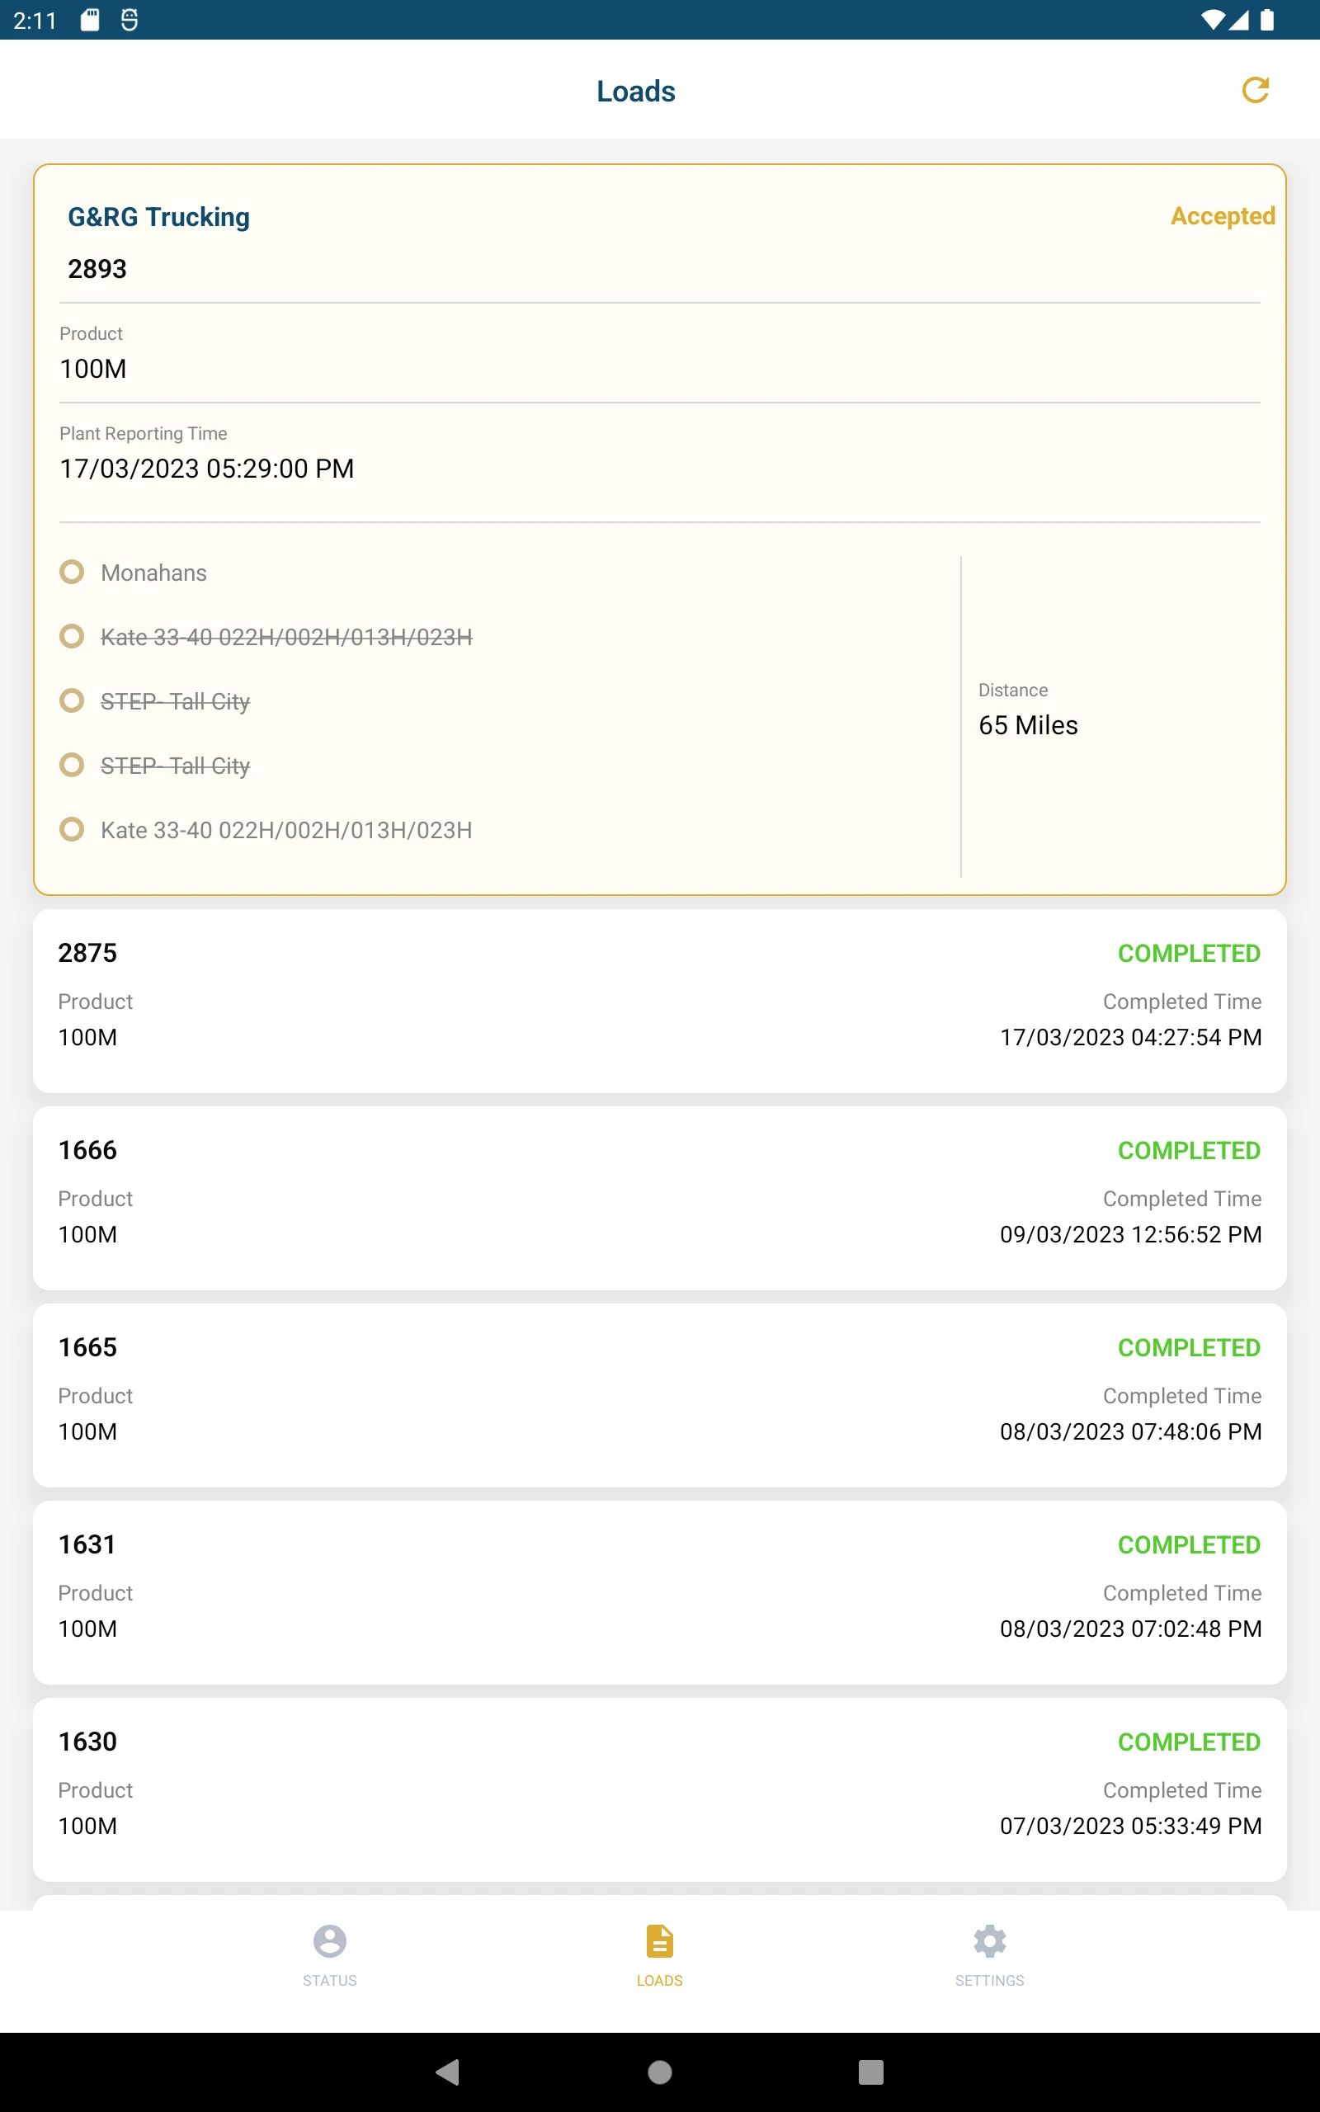
Task: Click completed time 08/03/2023 07:48:06 PM
Action: pyautogui.click(x=1130, y=1431)
